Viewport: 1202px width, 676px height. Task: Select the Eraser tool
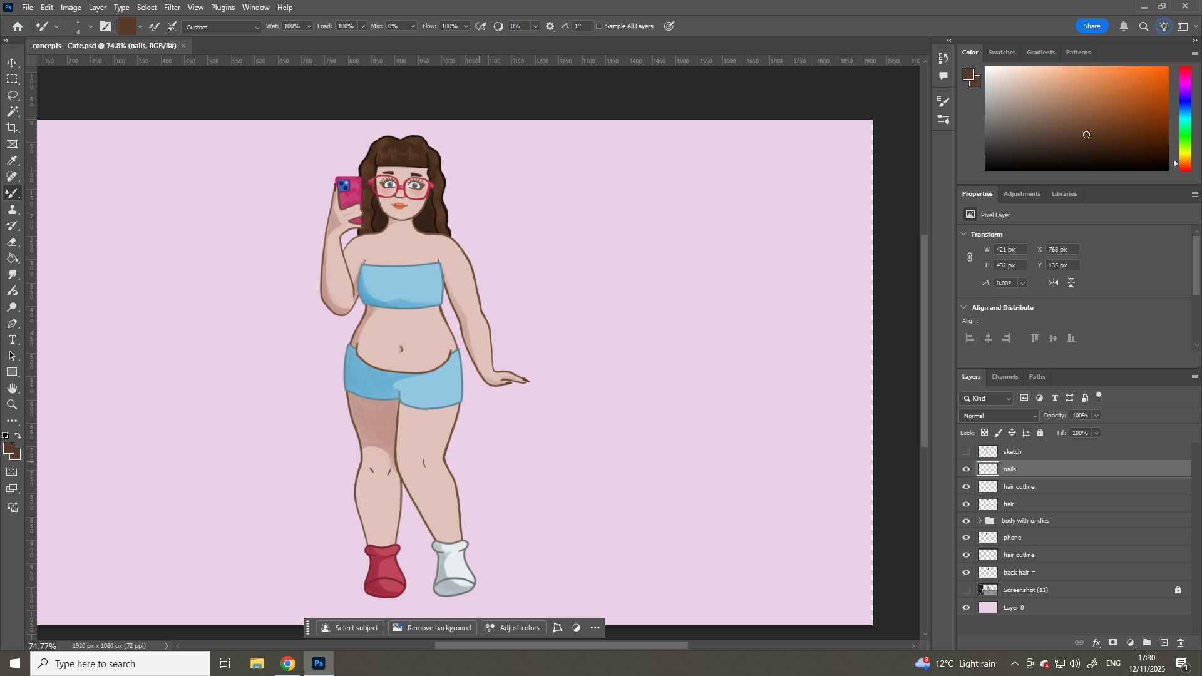pyautogui.click(x=12, y=242)
